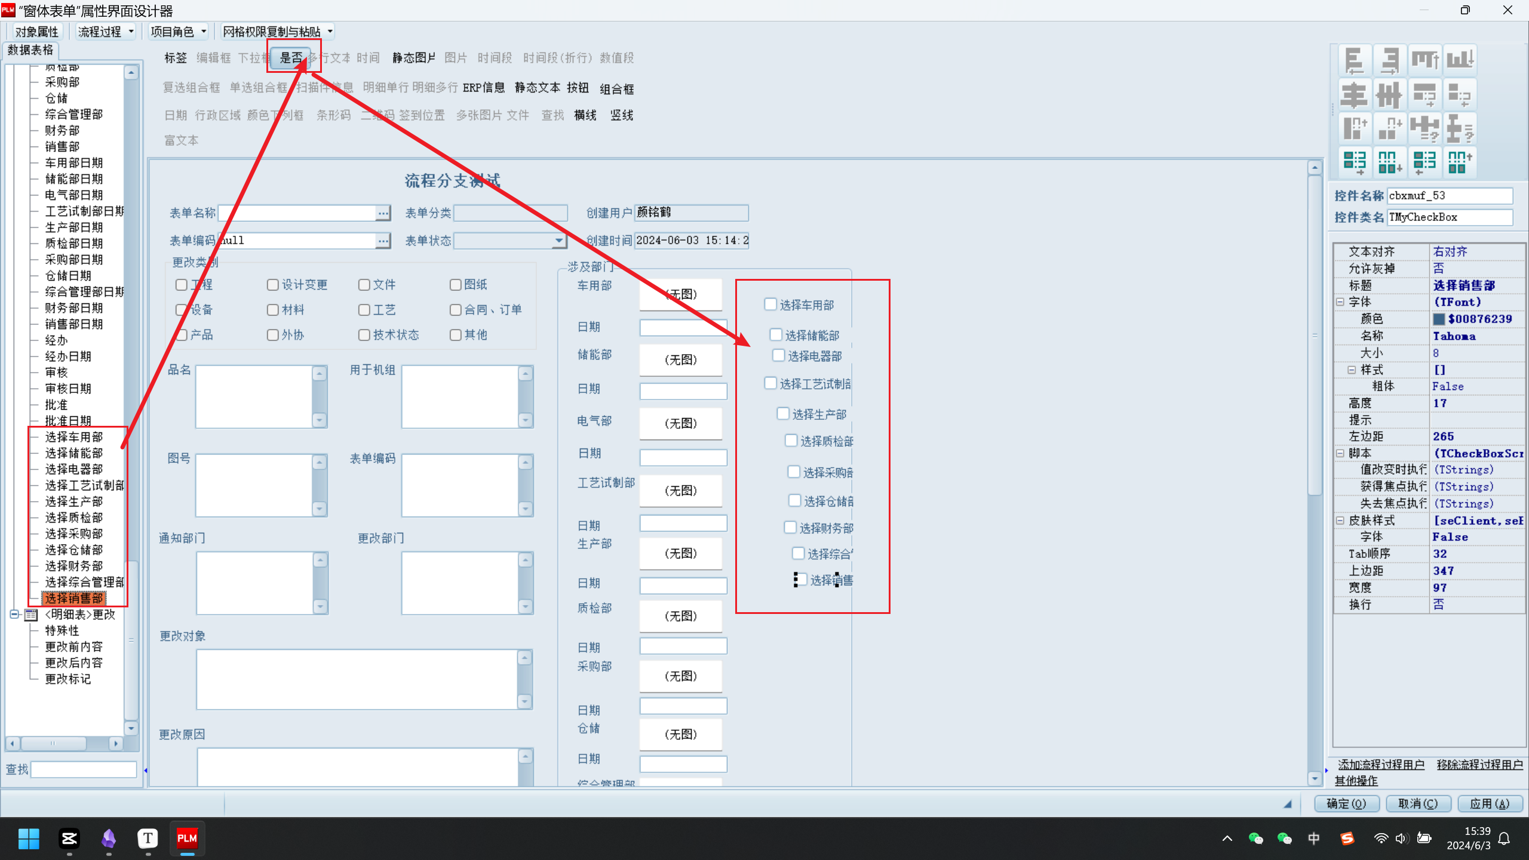The image size is (1529, 860).
Task: Click the 查找 search input field
Action: [x=84, y=769]
